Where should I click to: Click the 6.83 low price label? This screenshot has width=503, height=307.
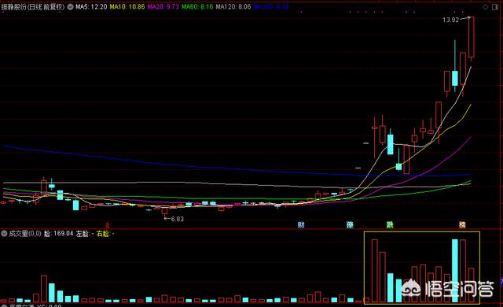[x=178, y=219]
